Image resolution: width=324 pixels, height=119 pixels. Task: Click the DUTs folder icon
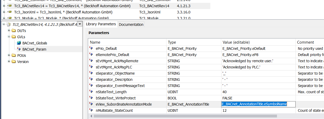(x=13, y=31)
